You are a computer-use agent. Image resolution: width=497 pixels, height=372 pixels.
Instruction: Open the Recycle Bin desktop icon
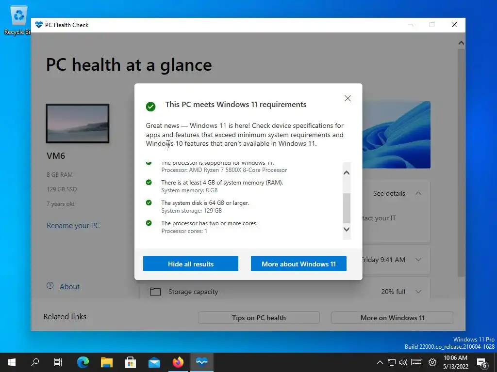point(18,20)
